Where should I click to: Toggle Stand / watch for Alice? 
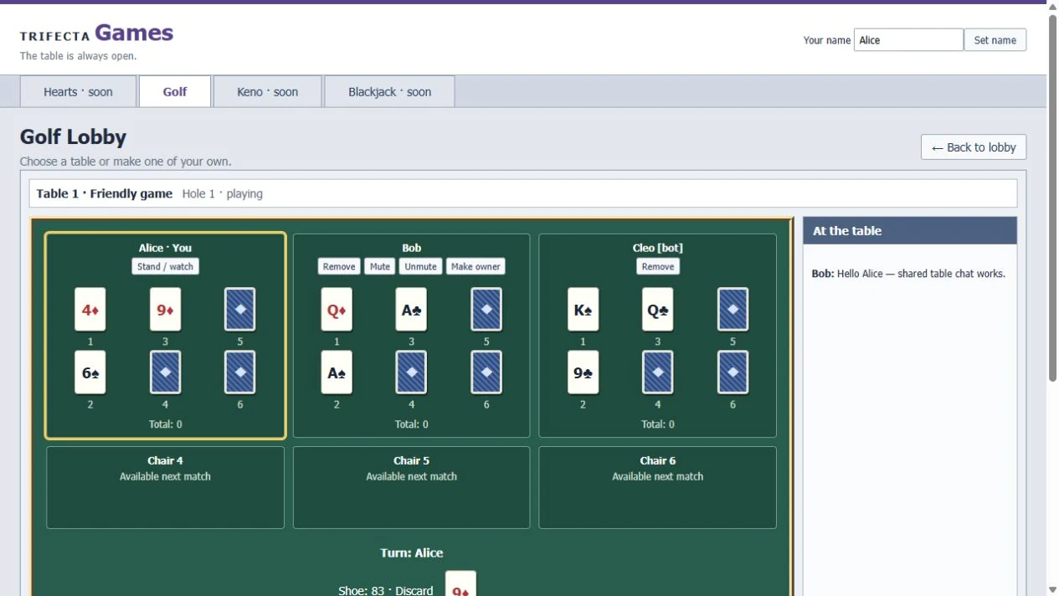tap(165, 266)
